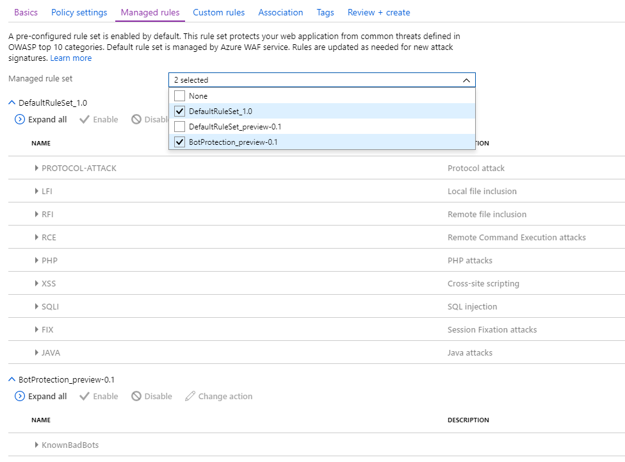Expand the RCE rule group

click(37, 237)
